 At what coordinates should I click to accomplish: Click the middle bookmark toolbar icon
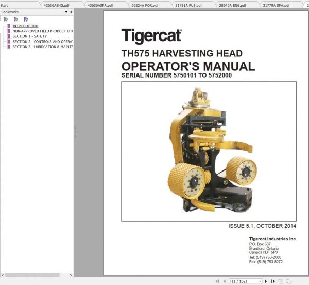(x=16, y=20)
